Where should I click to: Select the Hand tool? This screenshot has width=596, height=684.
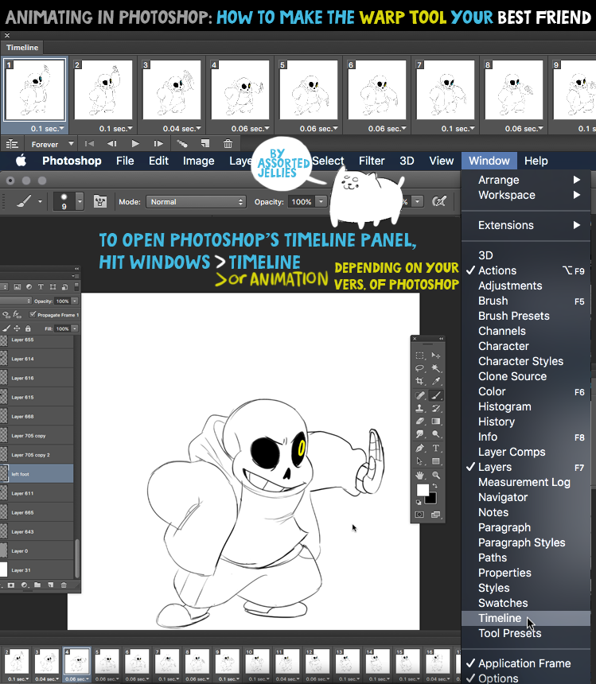[419, 475]
